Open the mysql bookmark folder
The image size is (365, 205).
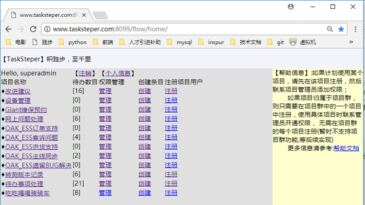[179, 42]
